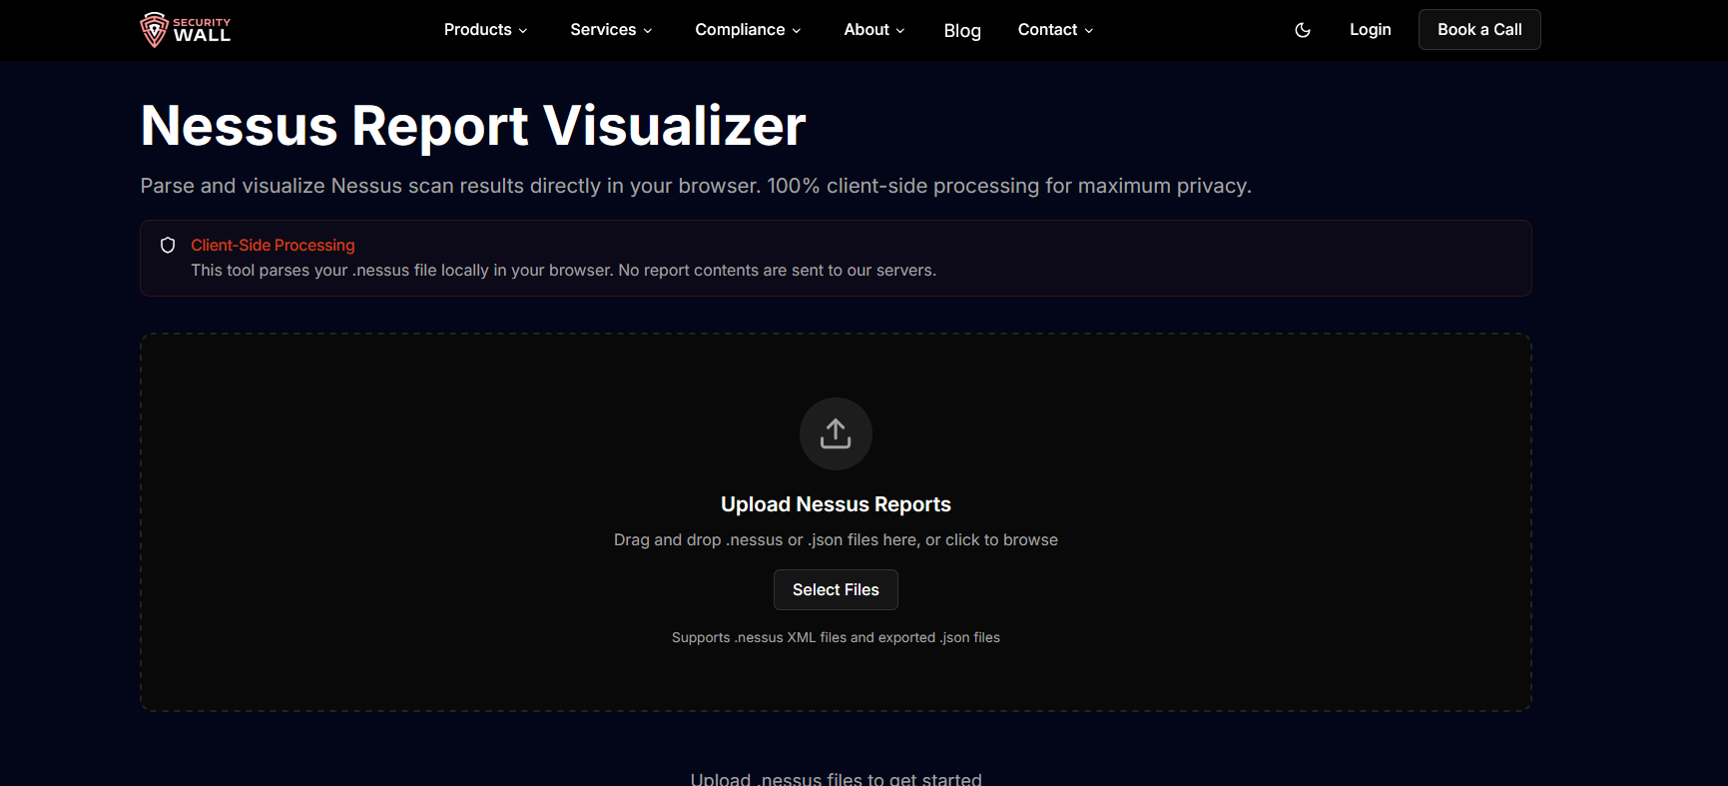1728x786 pixels.
Task: Expand the Services dropdown chevron
Action: (x=648, y=31)
